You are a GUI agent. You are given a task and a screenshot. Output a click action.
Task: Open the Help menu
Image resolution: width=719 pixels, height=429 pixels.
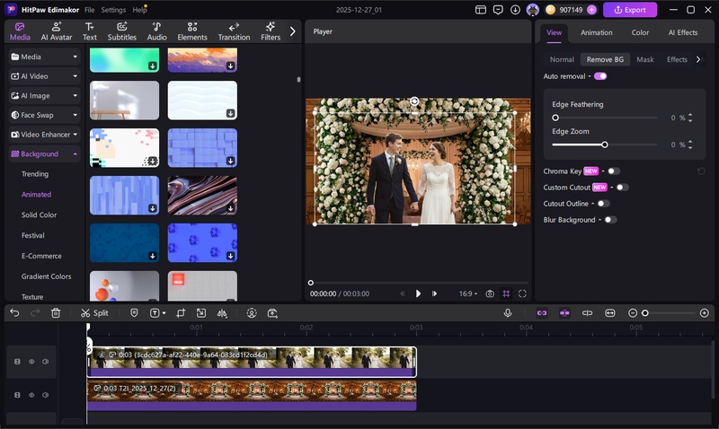[x=139, y=10]
